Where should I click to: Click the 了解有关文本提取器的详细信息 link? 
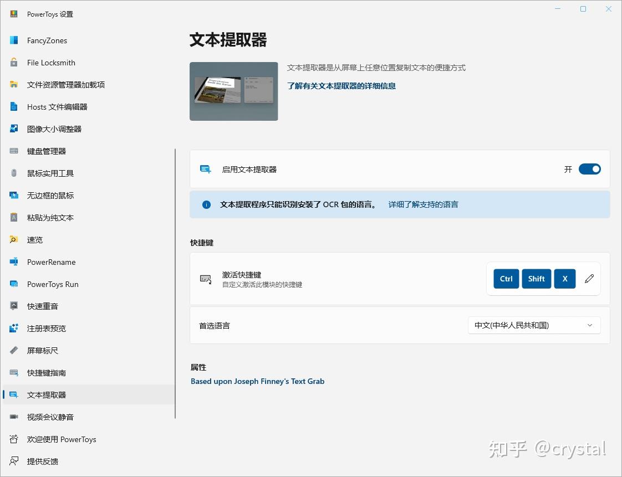(340, 85)
